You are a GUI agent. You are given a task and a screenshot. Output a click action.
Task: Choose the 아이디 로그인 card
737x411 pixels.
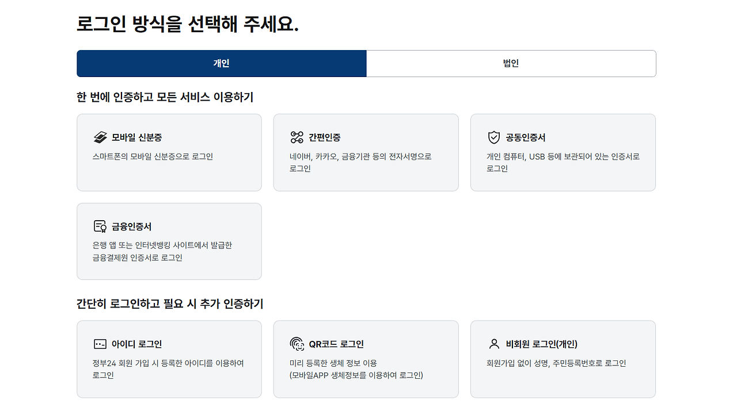(169, 359)
